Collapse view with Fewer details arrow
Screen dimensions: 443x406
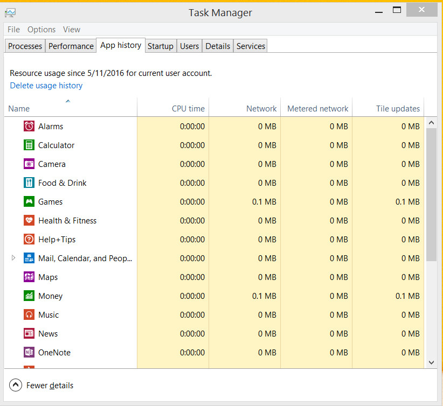[16, 386]
